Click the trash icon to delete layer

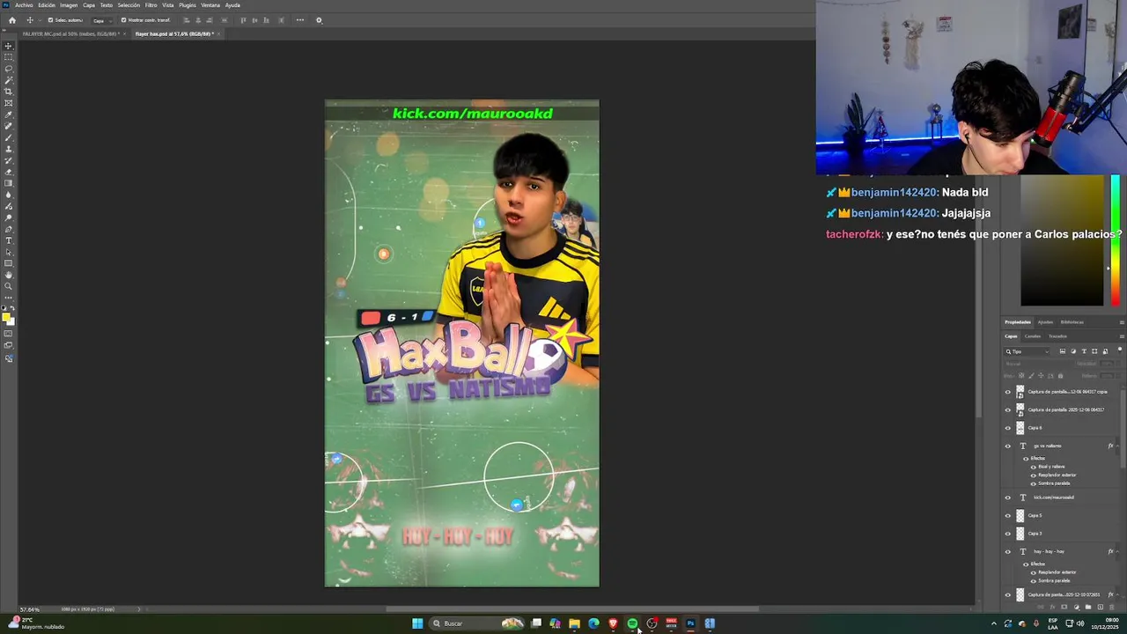[1111, 607]
